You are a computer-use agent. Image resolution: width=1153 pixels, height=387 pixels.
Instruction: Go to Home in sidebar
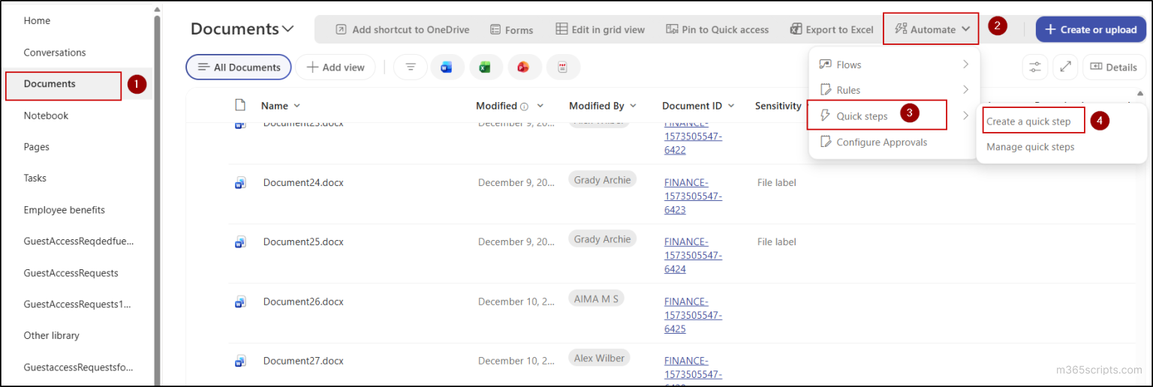point(37,21)
